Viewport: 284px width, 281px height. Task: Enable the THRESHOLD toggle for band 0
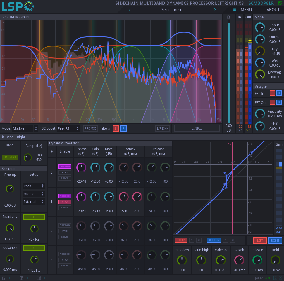(65, 166)
